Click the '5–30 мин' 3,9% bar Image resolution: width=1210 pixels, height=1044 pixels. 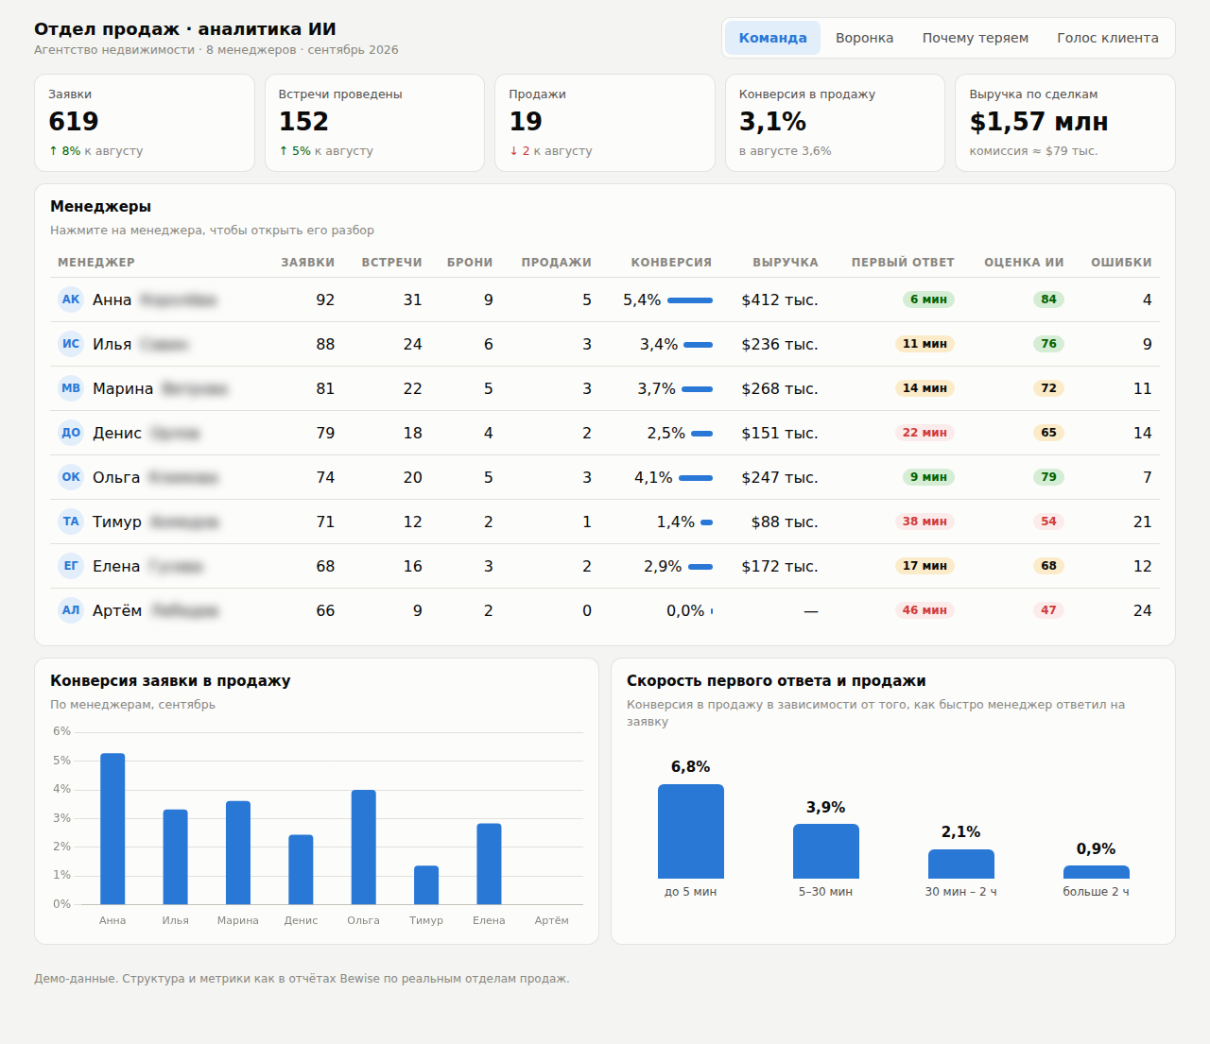point(825,851)
